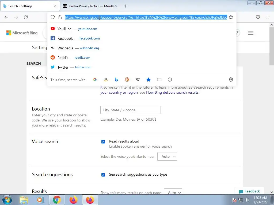This screenshot has height=205, width=274.
Task: Click the taskbar clock showing 12:28 AM
Action: pyautogui.click(x=260, y=200)
